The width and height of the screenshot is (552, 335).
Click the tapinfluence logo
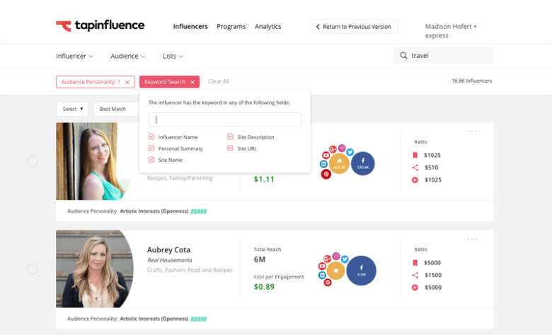click(100, 25)
